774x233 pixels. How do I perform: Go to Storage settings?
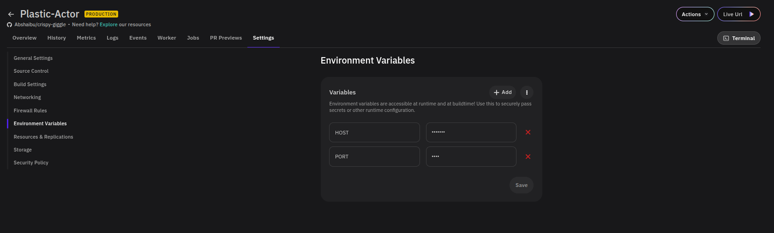click(x=23, y=150)
